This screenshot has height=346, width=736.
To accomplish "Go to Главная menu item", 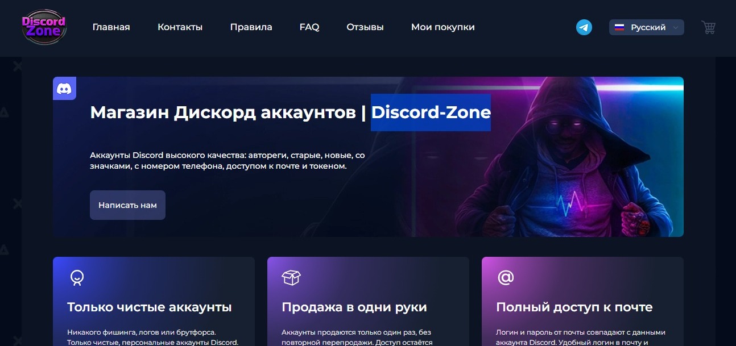I will (x=111, y=27).
